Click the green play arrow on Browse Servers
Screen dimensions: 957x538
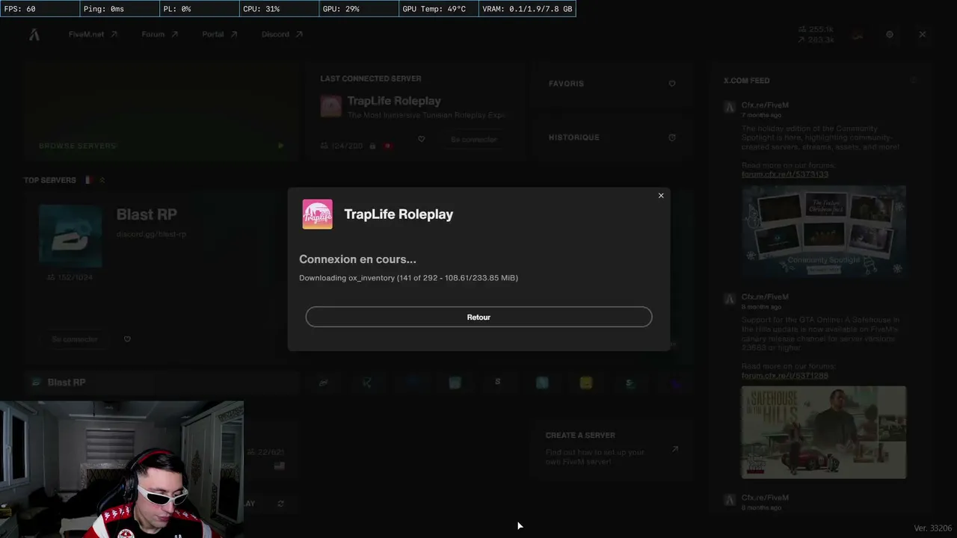pyautogui.click(x=281, y=146)
